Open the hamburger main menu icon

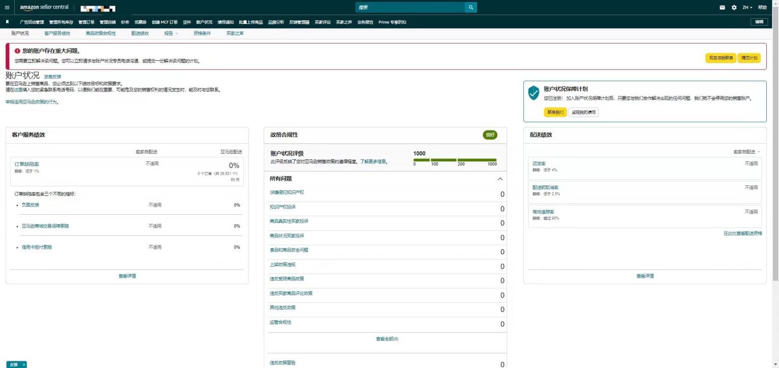point(7,8)
